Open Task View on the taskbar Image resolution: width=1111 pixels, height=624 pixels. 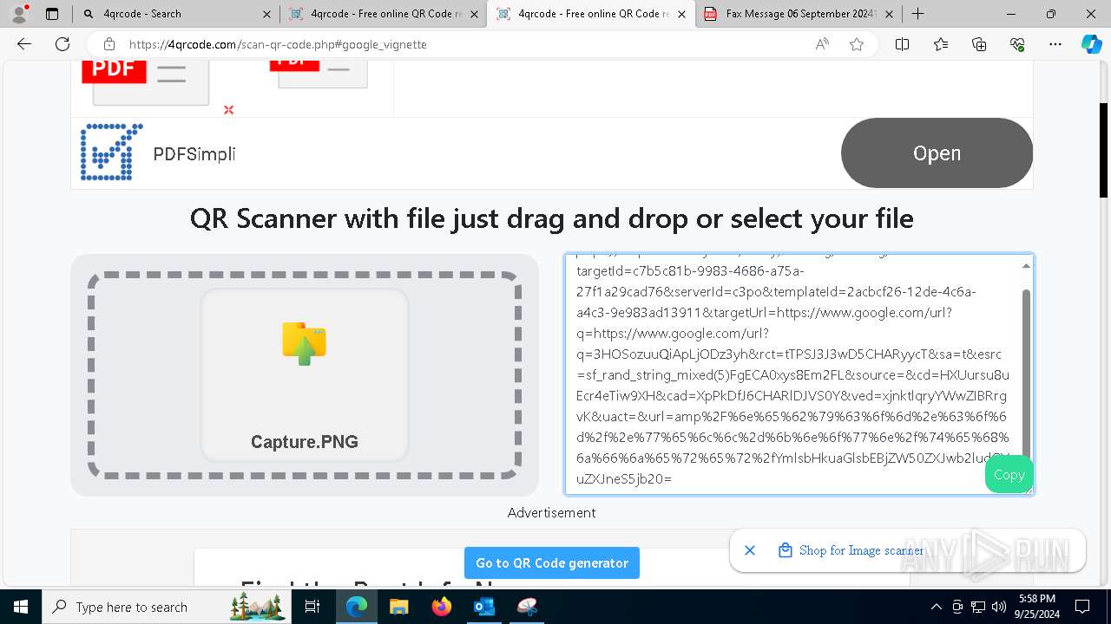[x=313, y=607]
